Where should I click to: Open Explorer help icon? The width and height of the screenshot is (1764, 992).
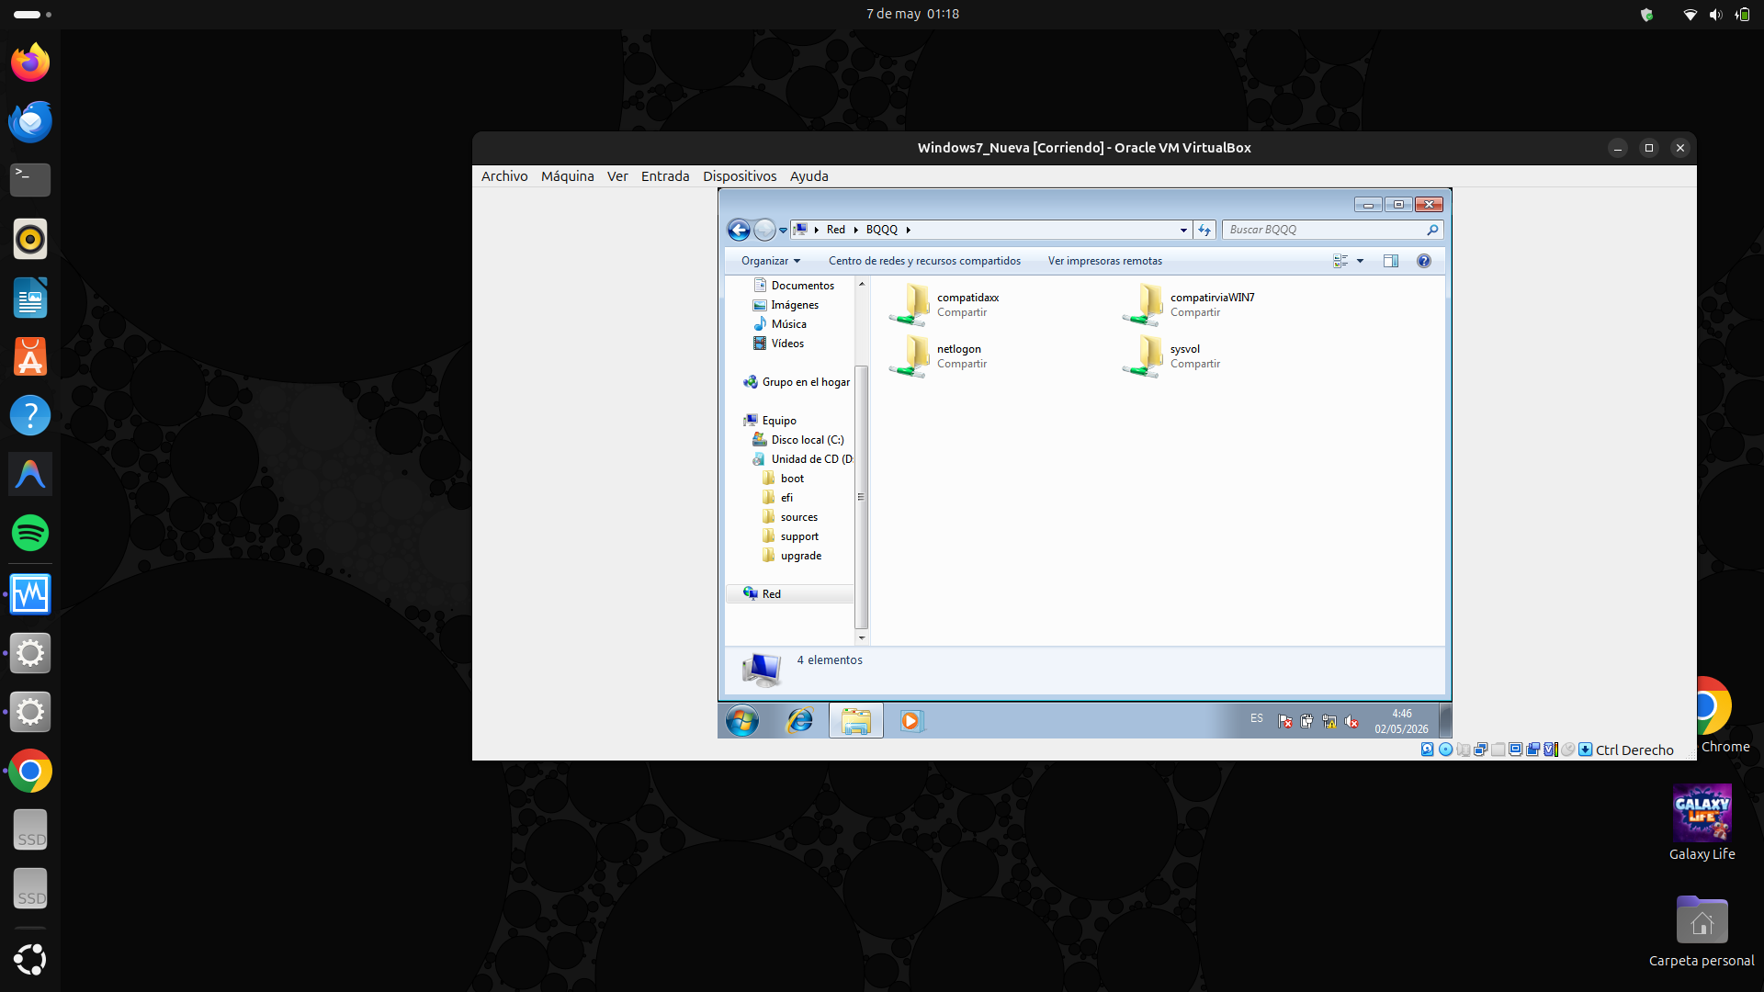tap(1424, 261)
